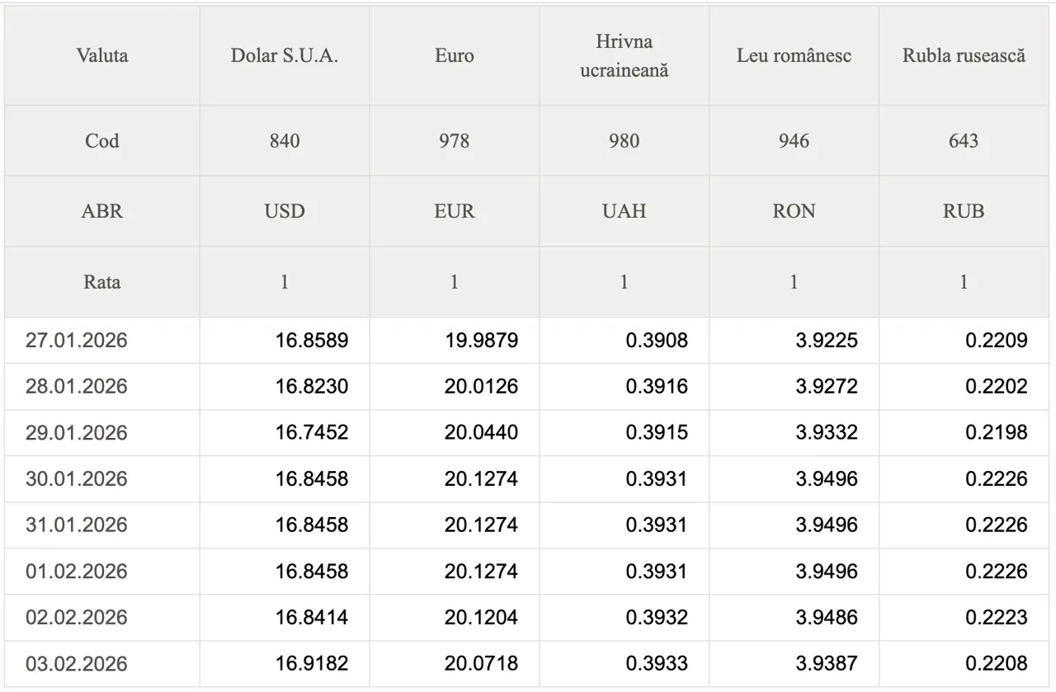Viewport: 1056px width, 692px height.
Task: Select the hryvnia rate 0.3908
Action: 656,341
